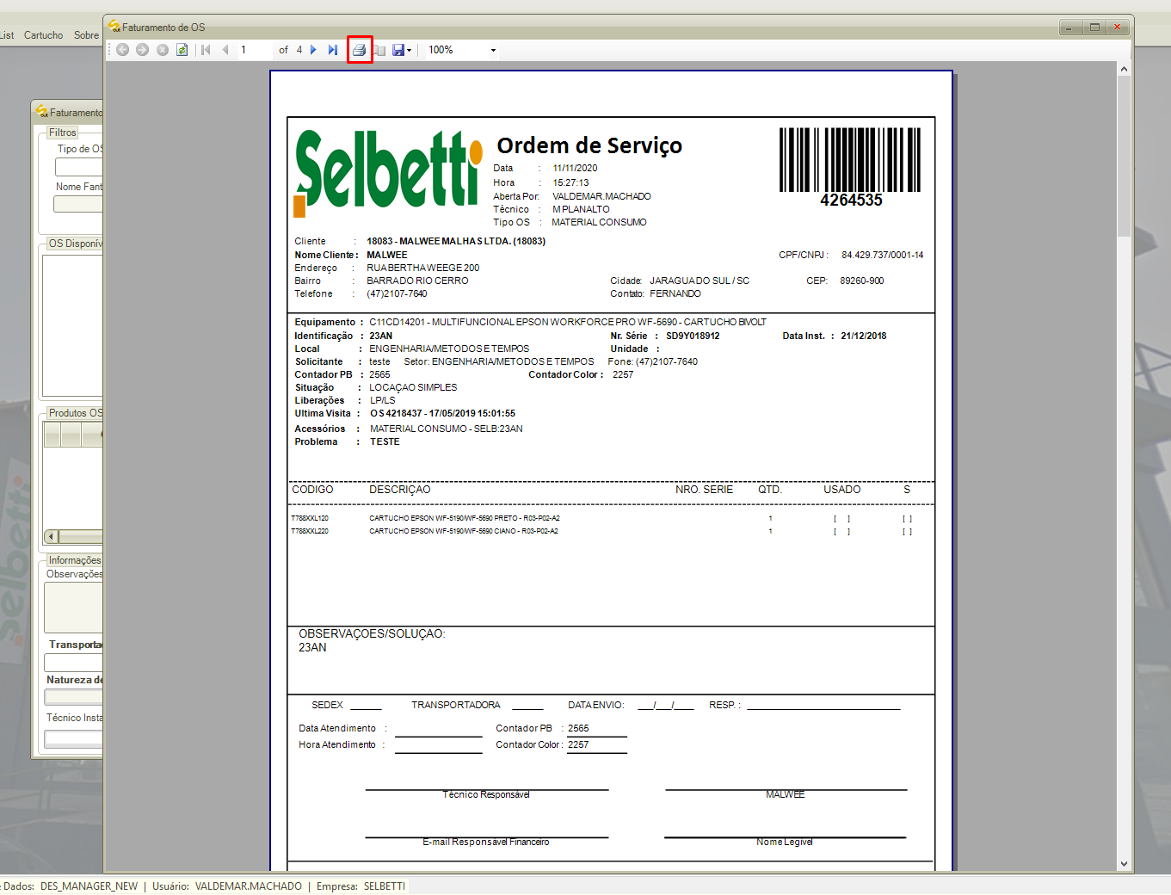Click the CNPJ value 84.429.737/0001-14

coord(883,255)
